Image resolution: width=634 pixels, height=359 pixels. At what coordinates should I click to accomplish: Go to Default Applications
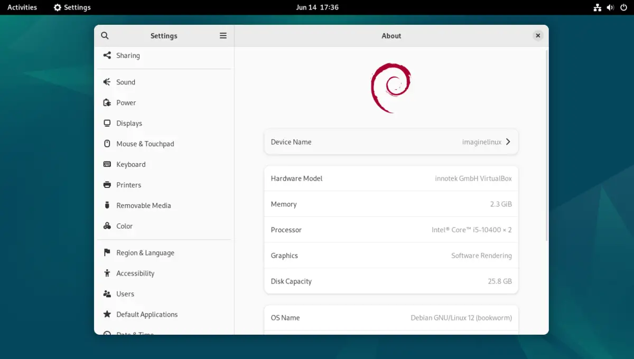pyautogui.click(x=164, y=314)
